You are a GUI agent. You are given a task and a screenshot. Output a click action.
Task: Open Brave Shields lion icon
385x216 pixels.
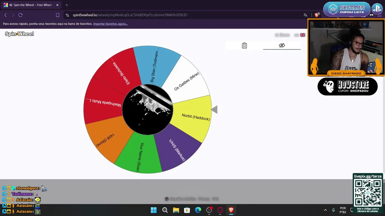317,15
